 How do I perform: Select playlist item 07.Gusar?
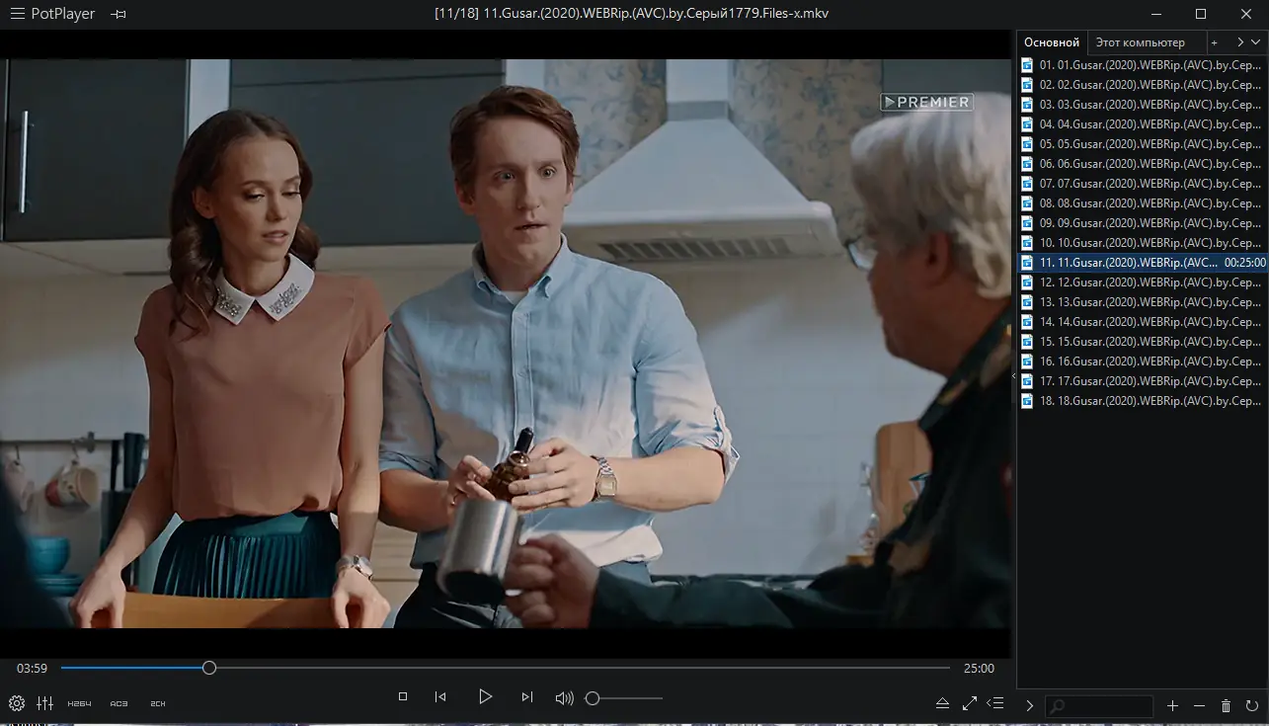point(1143,184)
